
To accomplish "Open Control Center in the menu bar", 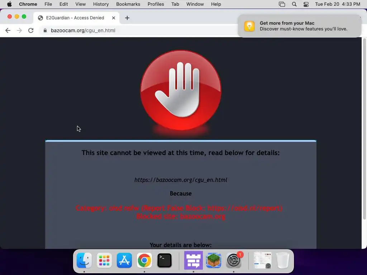I will (306, 4).
